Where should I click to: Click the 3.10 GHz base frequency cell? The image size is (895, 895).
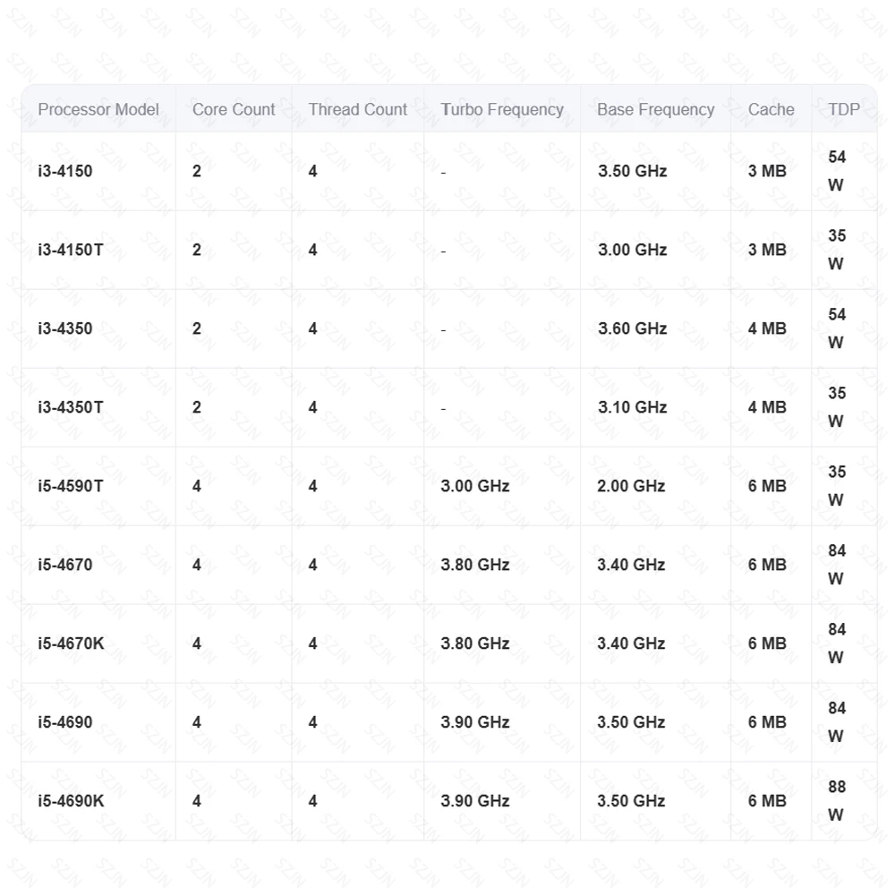click(x=632, y=407)
